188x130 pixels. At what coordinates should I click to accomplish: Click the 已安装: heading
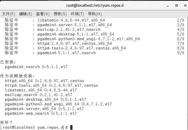pos(8,62)
